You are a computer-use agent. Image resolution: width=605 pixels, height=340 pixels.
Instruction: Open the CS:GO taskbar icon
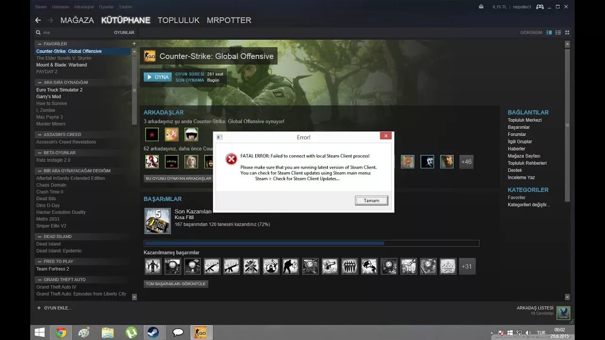201,332
